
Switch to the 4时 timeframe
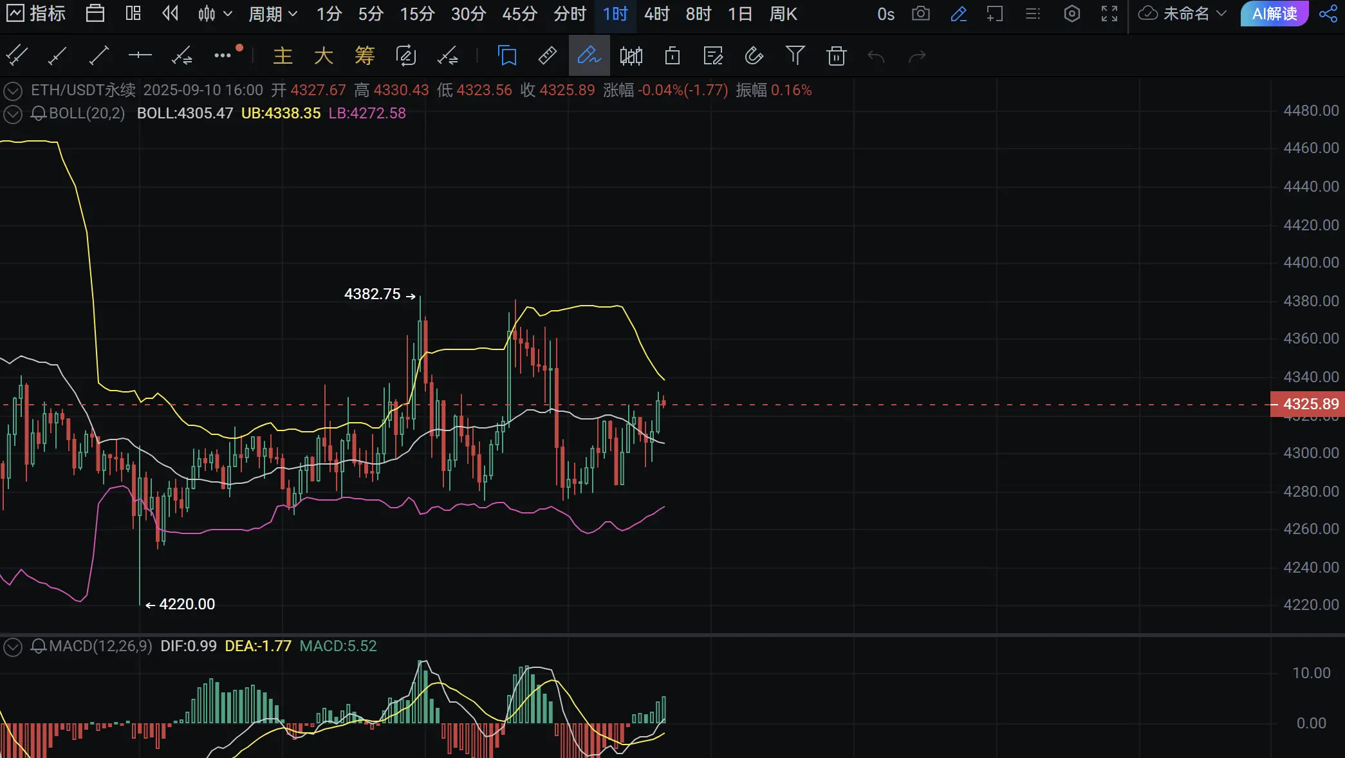657,14
